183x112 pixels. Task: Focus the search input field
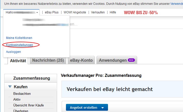(126, 24)
